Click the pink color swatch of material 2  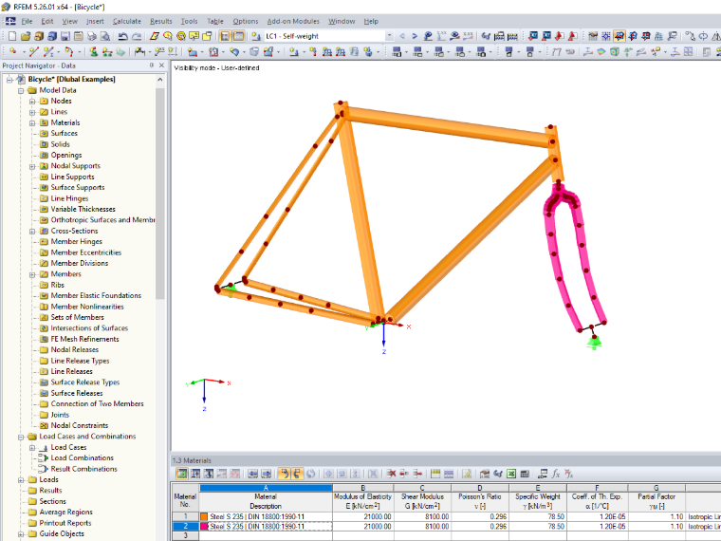tap(204, 526)
